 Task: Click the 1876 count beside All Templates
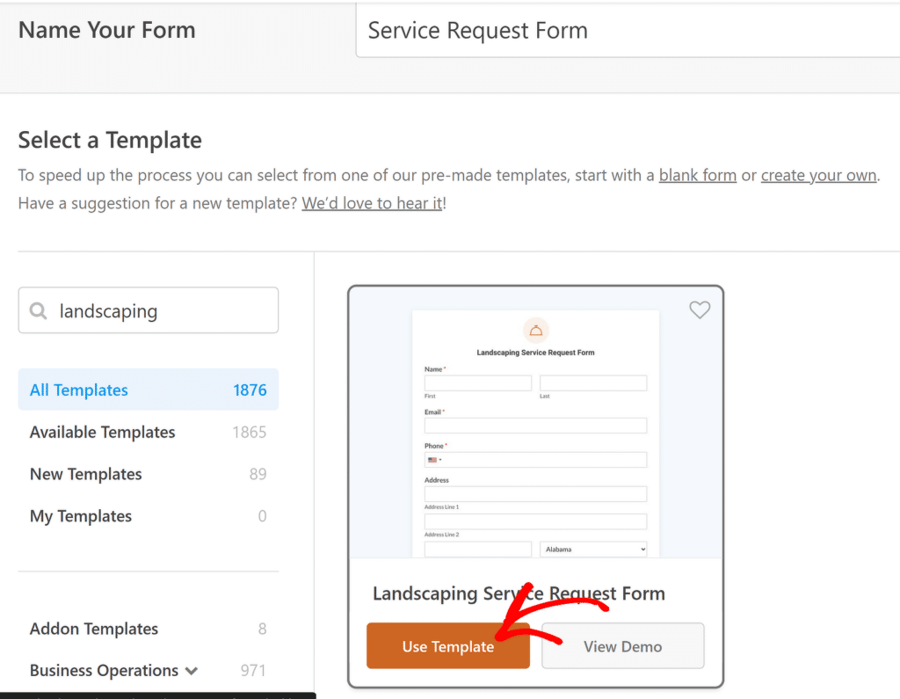(x=250, y=390)
